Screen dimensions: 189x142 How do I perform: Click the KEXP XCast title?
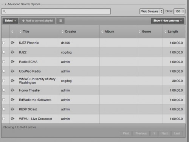point(28,109)
